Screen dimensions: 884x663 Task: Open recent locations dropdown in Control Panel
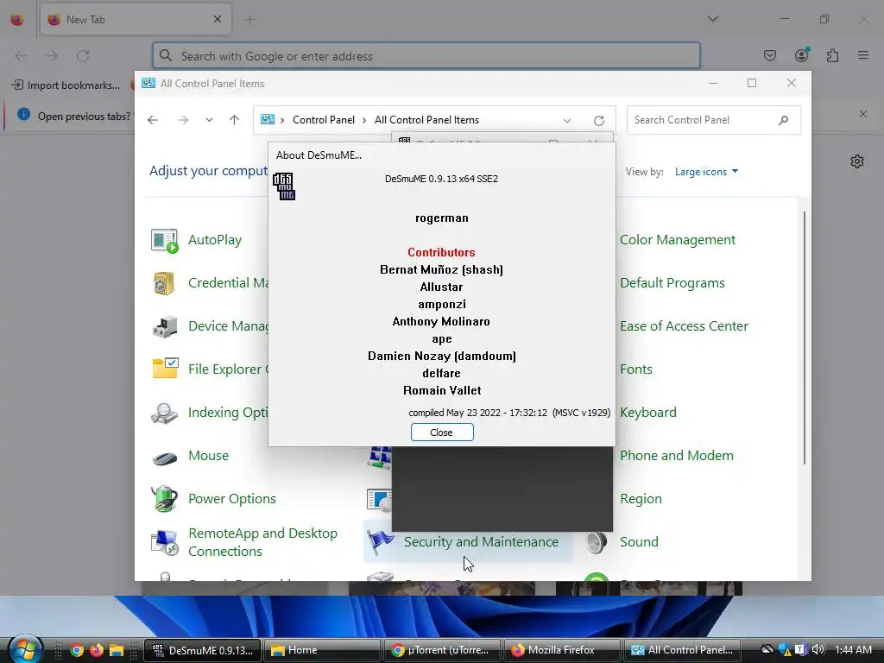click(x=209, y=120)
